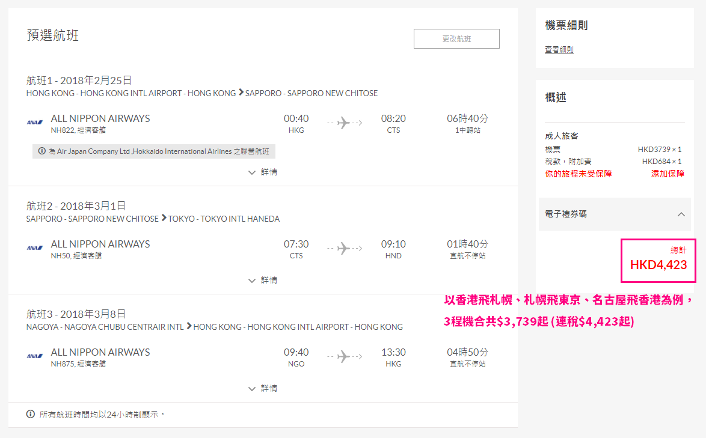Click the arrival time 08:20 CTS

(393, 124)
